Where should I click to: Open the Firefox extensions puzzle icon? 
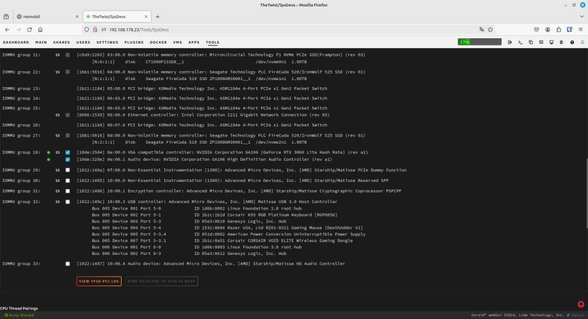point(559,29)
